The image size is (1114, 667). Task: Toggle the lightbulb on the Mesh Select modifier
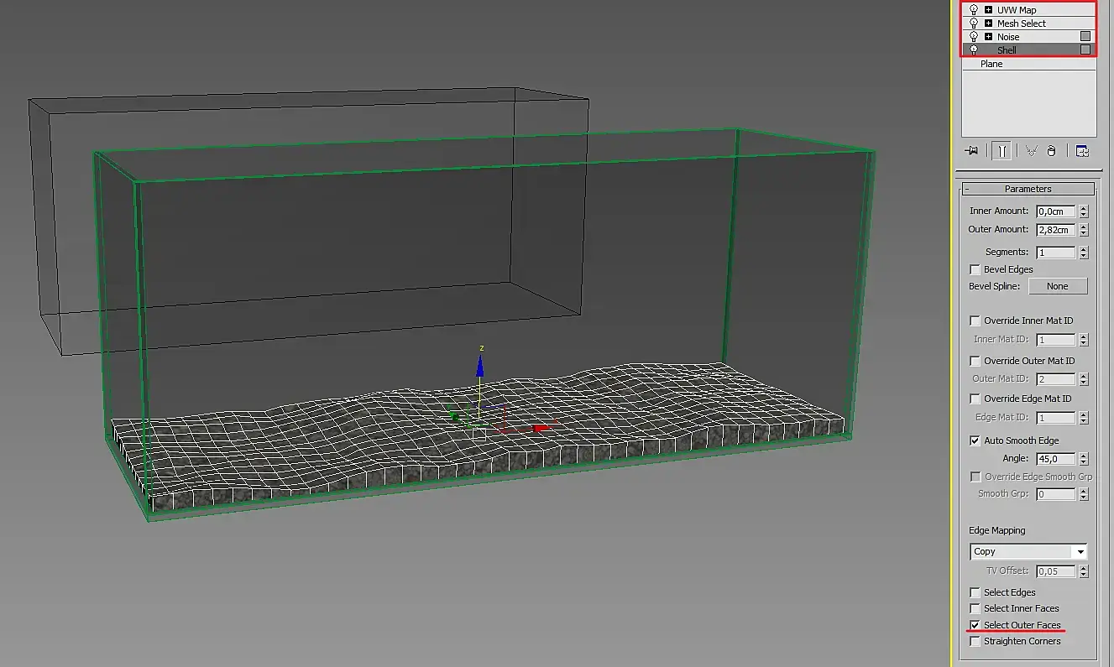click(x=974, y=23)
